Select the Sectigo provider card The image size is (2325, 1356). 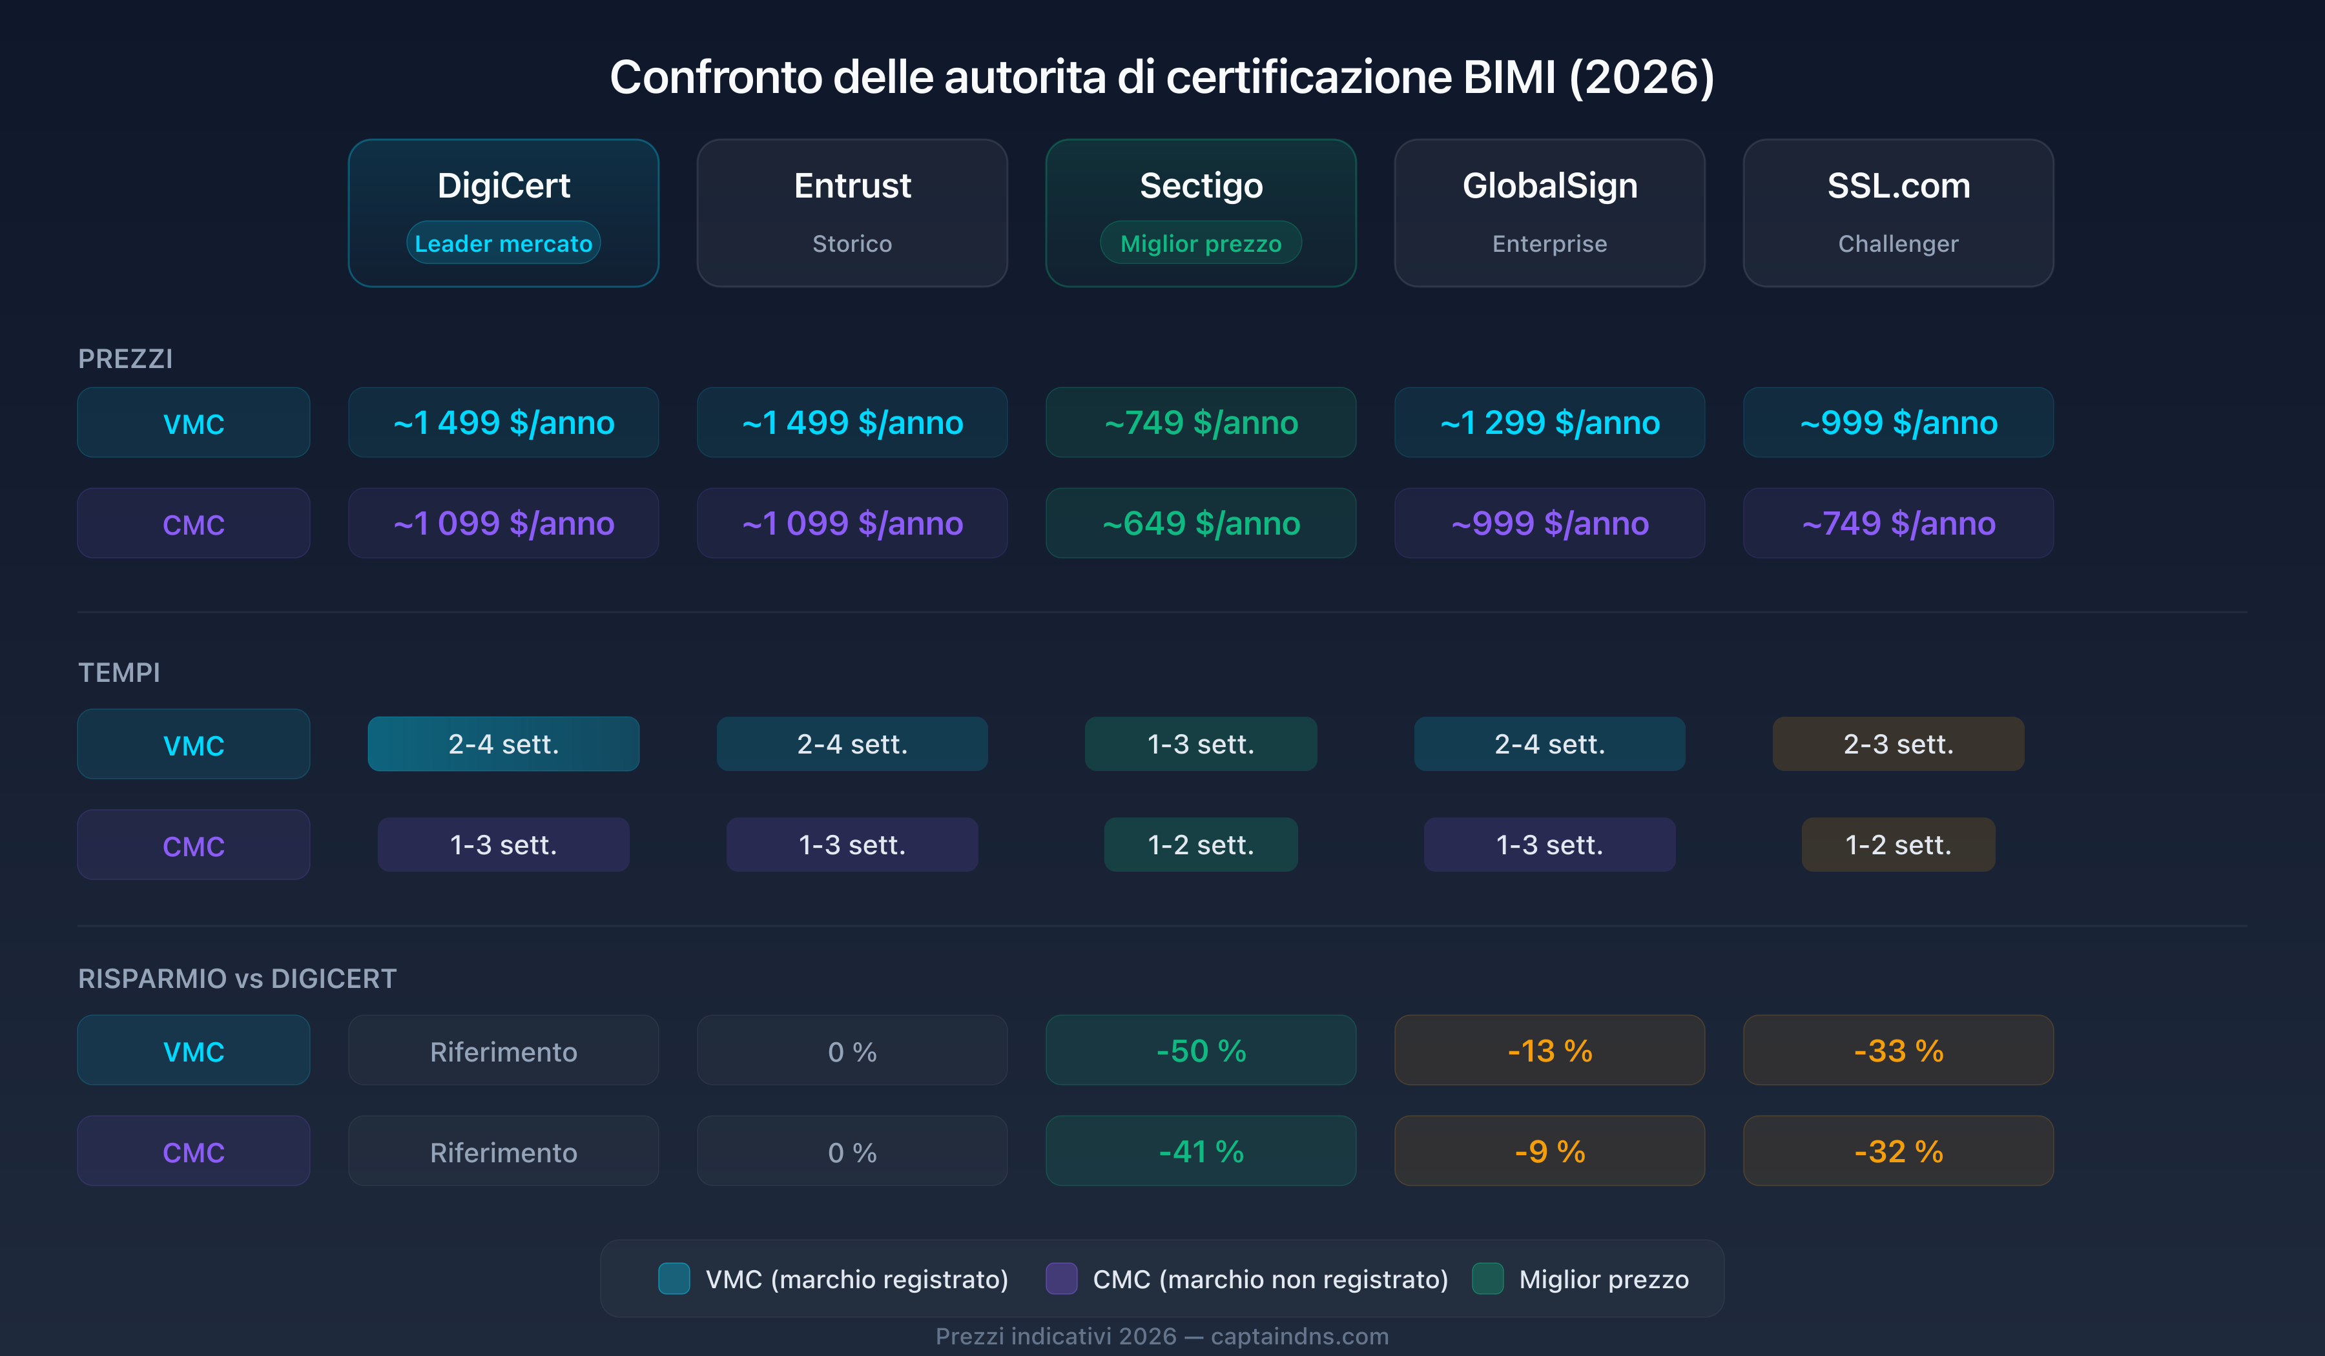click(x=1201, y=212)
